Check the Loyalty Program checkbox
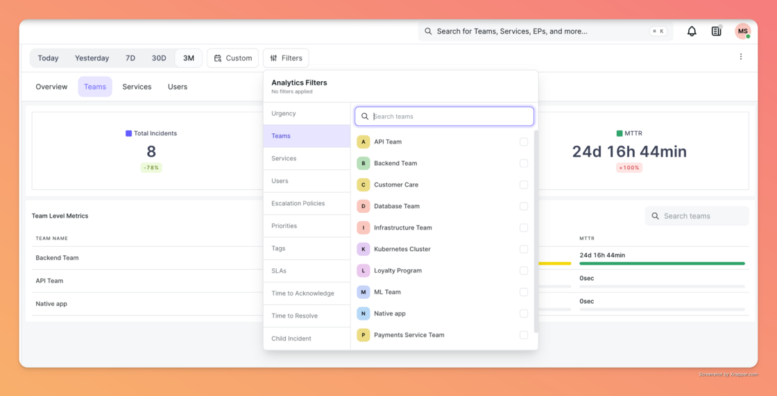777x396 pixels. click(524, 270)
